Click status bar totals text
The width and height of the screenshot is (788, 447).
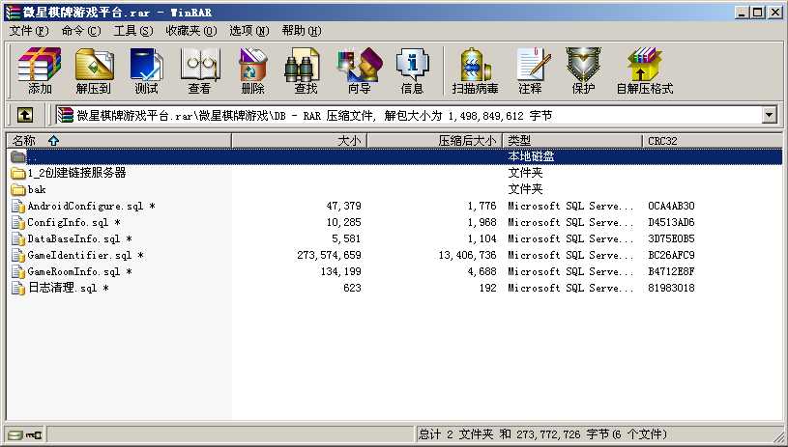pos(542,433)
